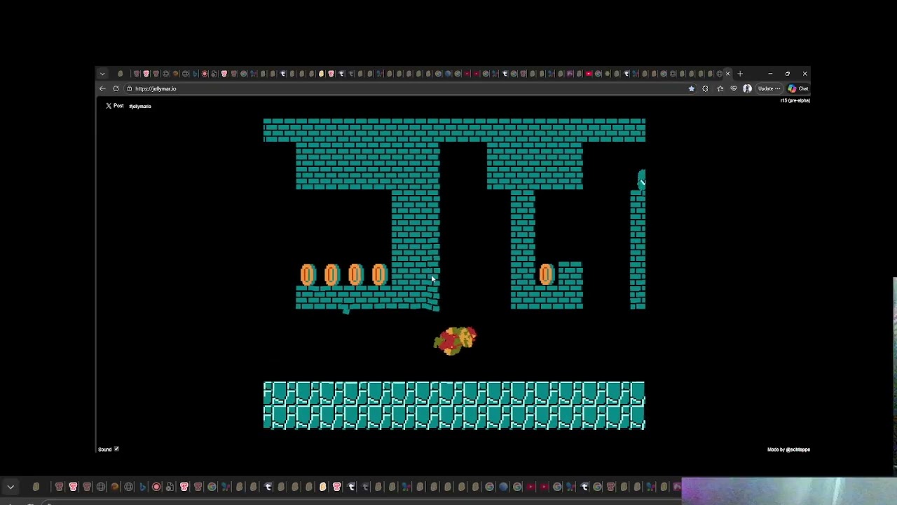Image resolution: width=897 pixels, height=505 pixels.
Task: Expand the chevron at the taskbar's left end
Action: tap(11, 487)
